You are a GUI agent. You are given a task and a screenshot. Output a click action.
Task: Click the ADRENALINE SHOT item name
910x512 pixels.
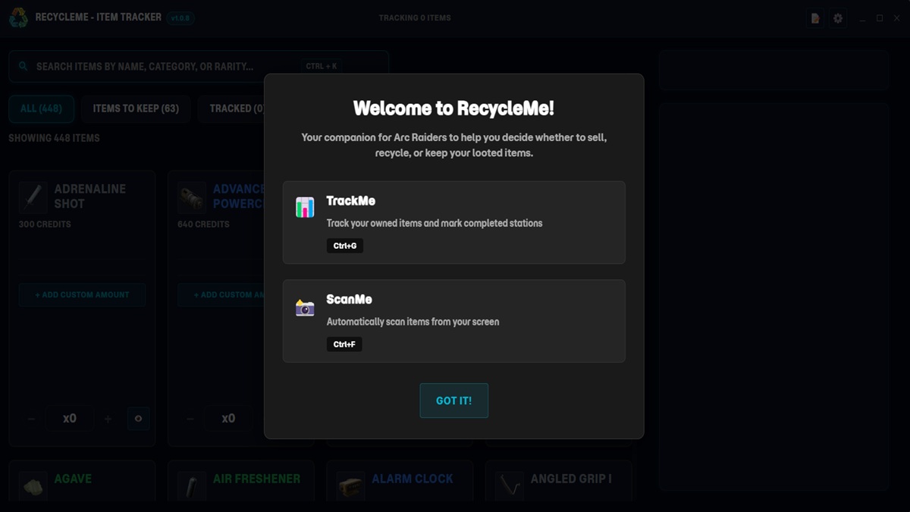[x=90, y=196]
